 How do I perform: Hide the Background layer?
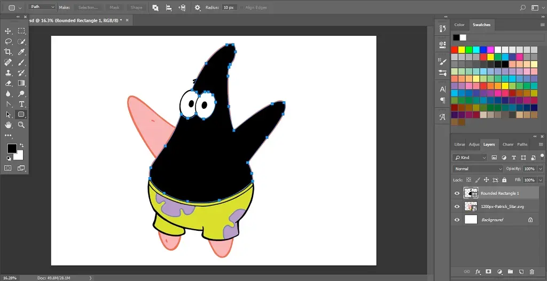pos(457,220)
